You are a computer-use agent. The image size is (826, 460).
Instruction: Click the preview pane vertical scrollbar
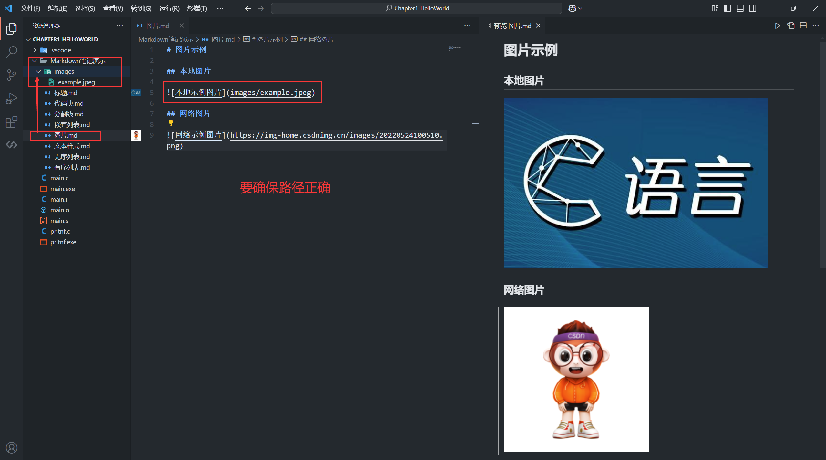click(822, 155)
